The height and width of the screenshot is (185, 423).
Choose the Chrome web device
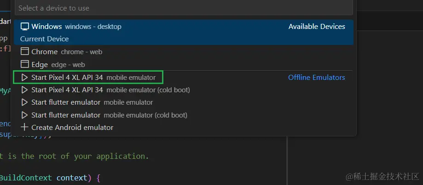(184, 51)
